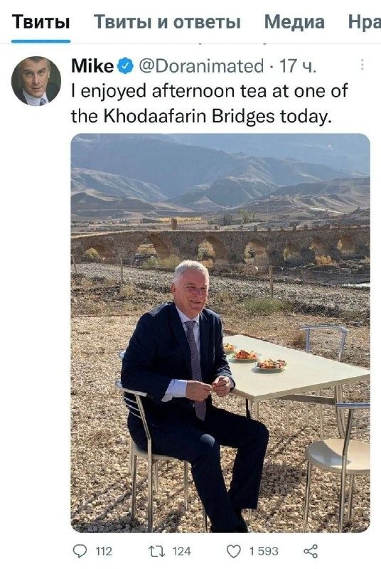Open tweet timestamp 17 ч.

point(298,66)
